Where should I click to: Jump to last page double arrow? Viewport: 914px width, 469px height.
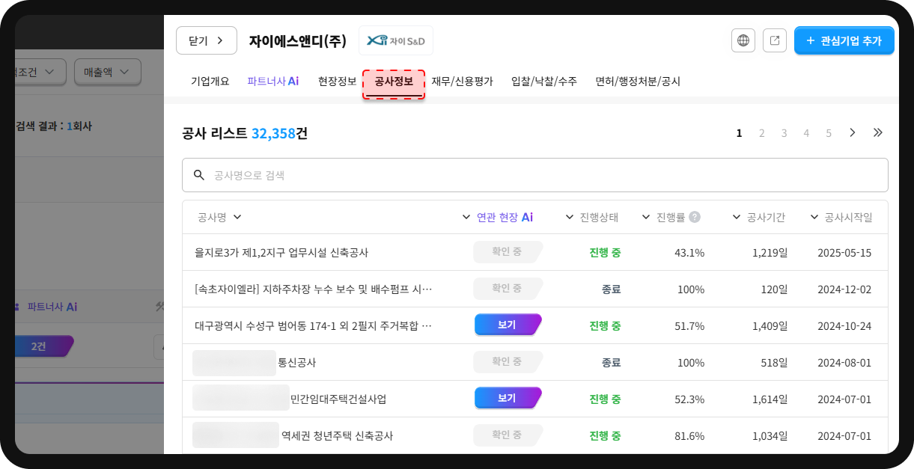878,133
